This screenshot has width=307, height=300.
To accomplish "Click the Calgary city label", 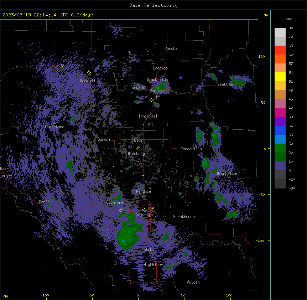I will [x=142, y=215].
